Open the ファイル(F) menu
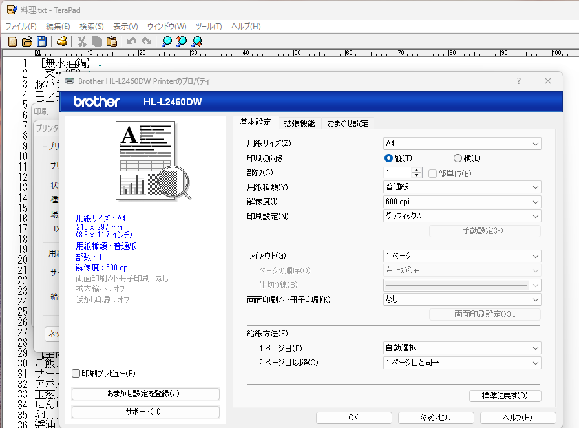Viewport: 579px width, 428px height. [x=21, y=27]
